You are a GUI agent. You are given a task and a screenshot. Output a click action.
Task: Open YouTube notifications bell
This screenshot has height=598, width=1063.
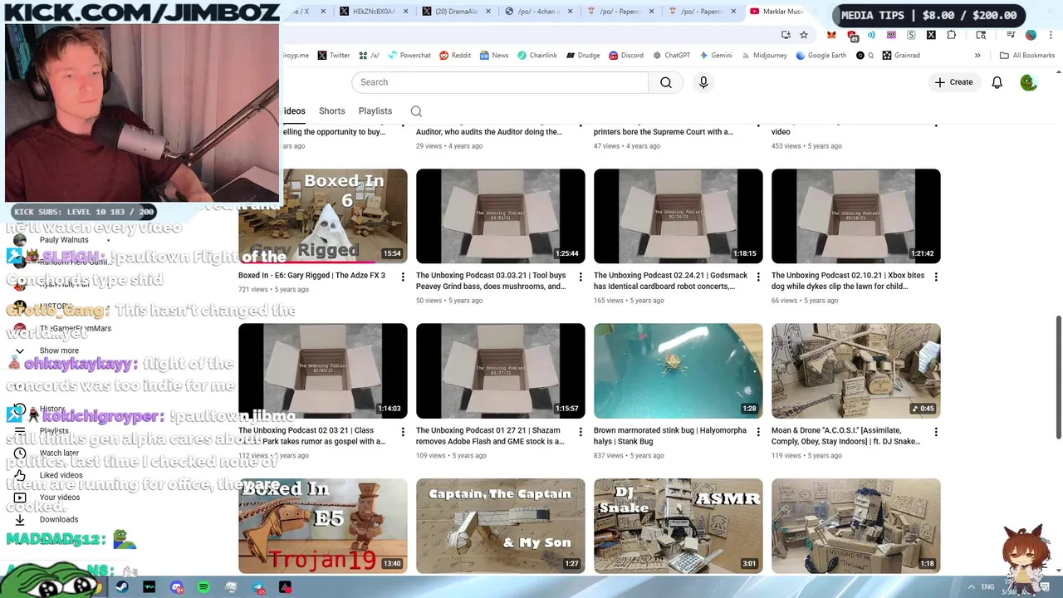[997, 82]
